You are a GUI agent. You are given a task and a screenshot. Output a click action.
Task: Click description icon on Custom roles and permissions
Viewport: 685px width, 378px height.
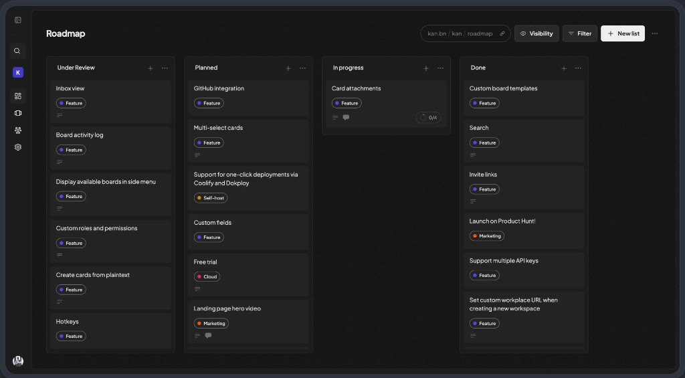click(60, 255)
